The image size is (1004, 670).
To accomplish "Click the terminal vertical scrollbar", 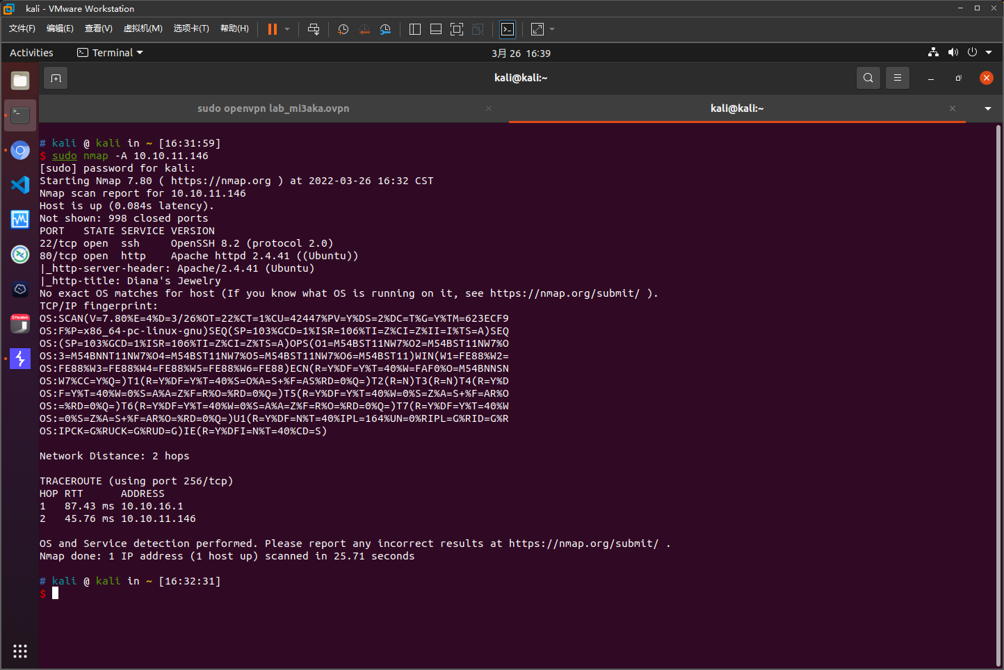I will (x=998, y=395).
